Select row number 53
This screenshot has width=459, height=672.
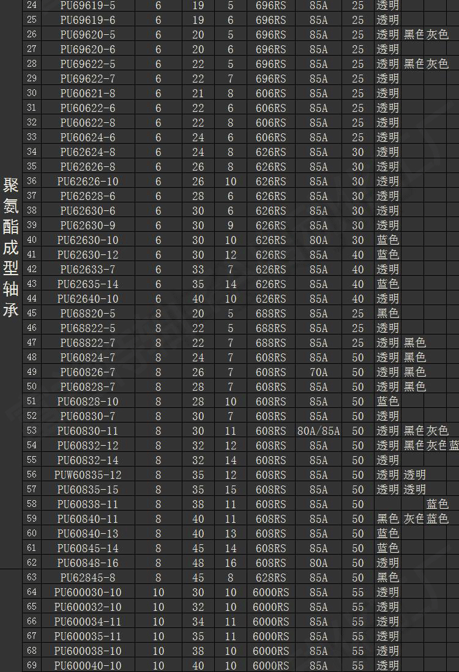[x=32, y=431]
